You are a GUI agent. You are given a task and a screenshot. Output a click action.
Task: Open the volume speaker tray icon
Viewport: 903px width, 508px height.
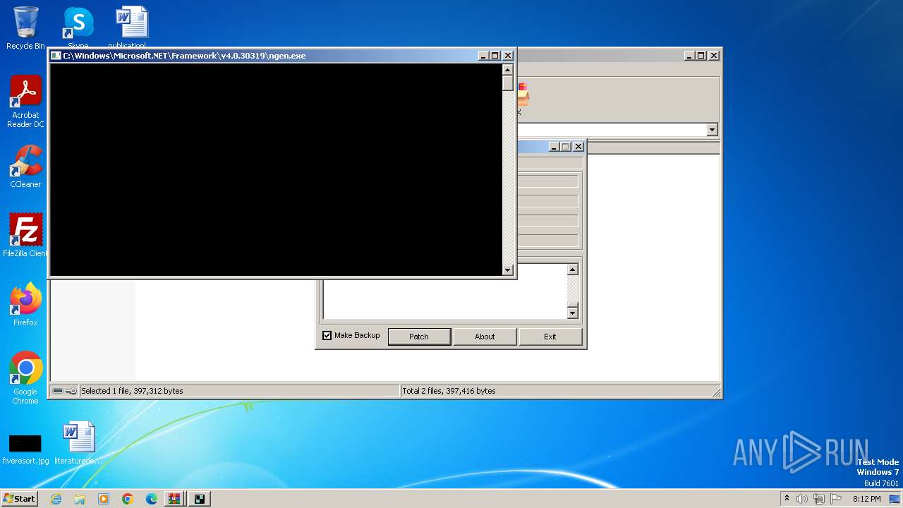coord(802,499)
